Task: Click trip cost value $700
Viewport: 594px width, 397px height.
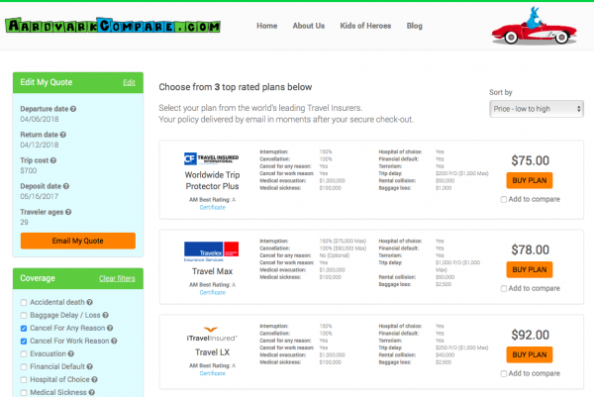Action: point(29,170)
